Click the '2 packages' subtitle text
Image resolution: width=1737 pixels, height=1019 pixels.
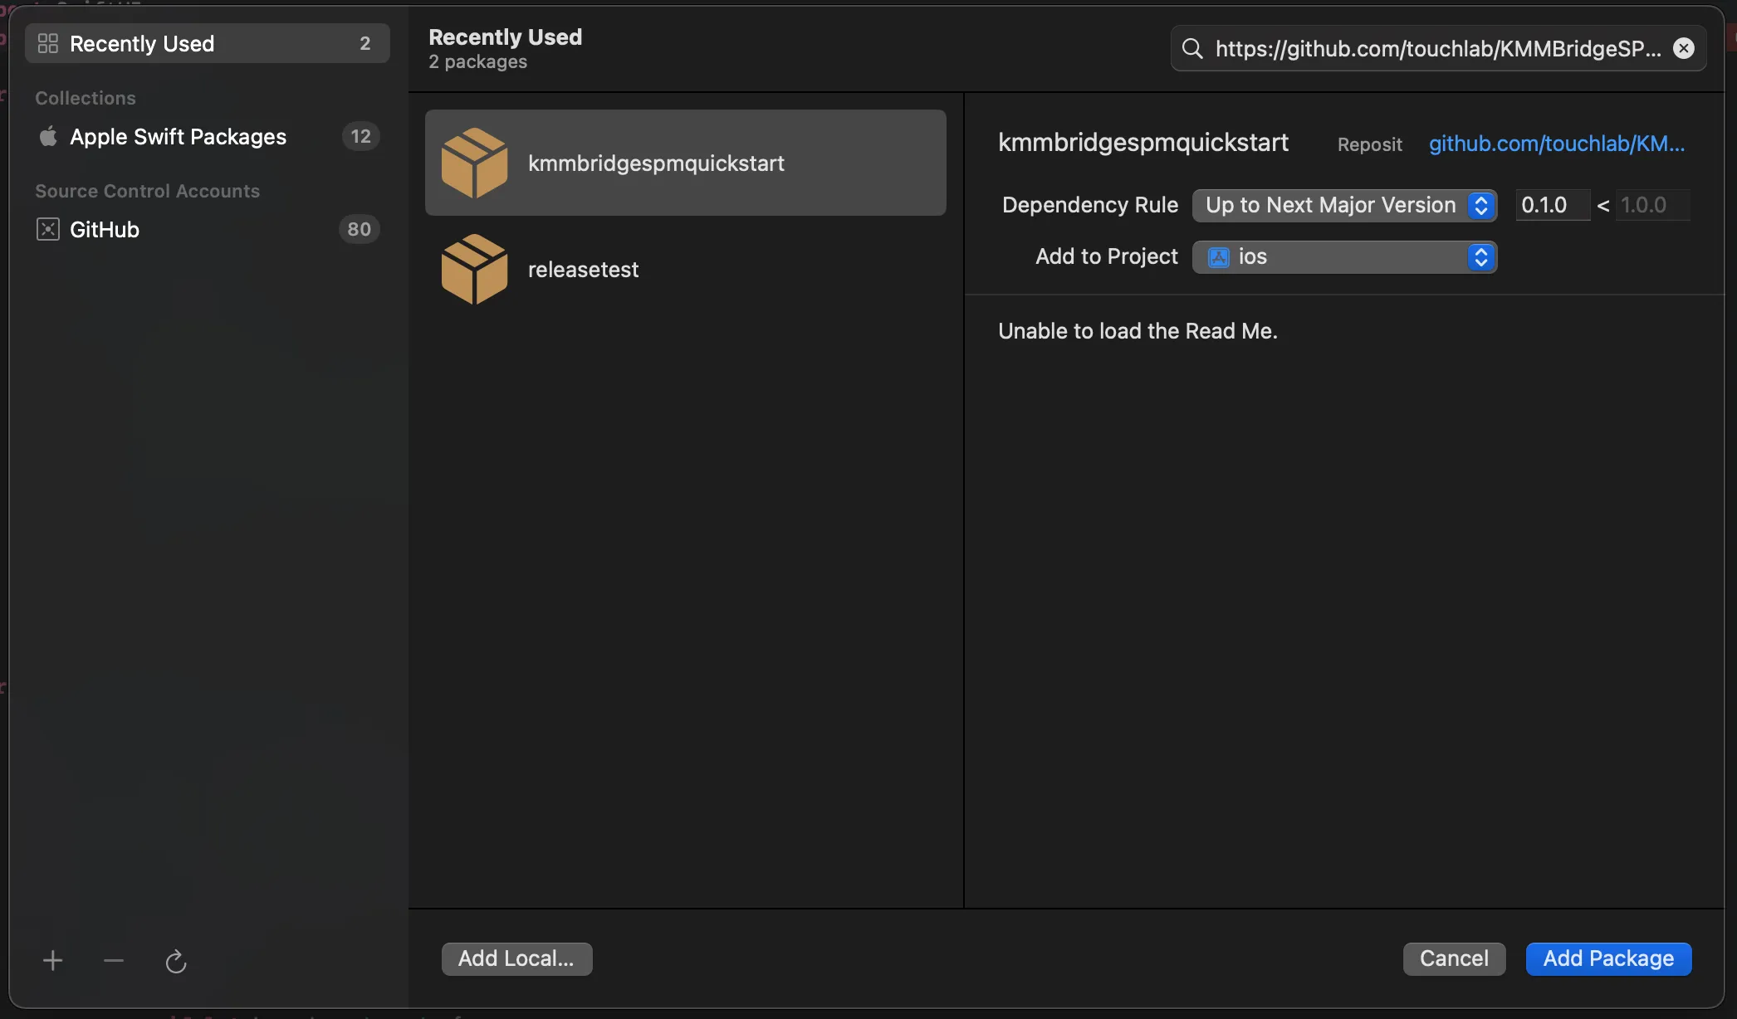point(477,62)
